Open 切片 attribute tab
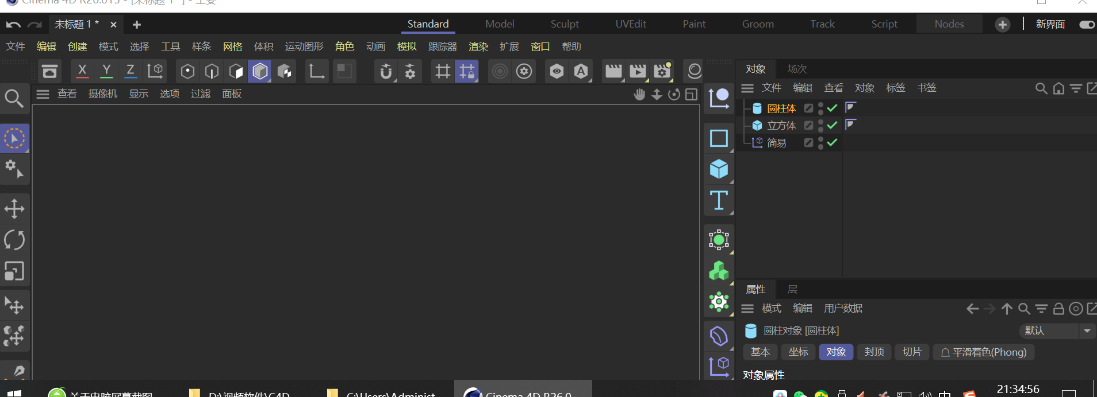The image size is (1097, 397). click(912, 352)
